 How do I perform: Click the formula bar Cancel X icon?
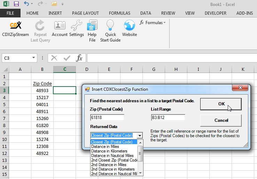tap(54, 58)
